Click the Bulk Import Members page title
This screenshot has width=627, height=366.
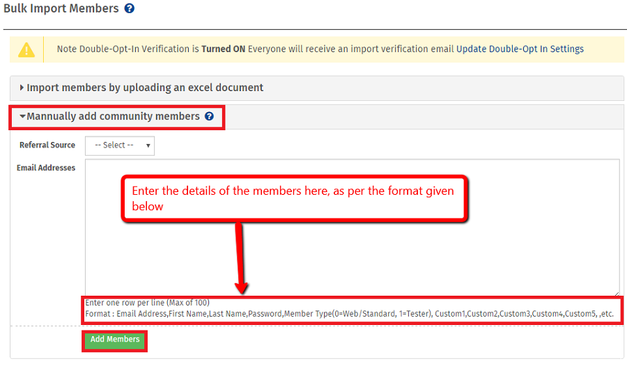(61, 9)
